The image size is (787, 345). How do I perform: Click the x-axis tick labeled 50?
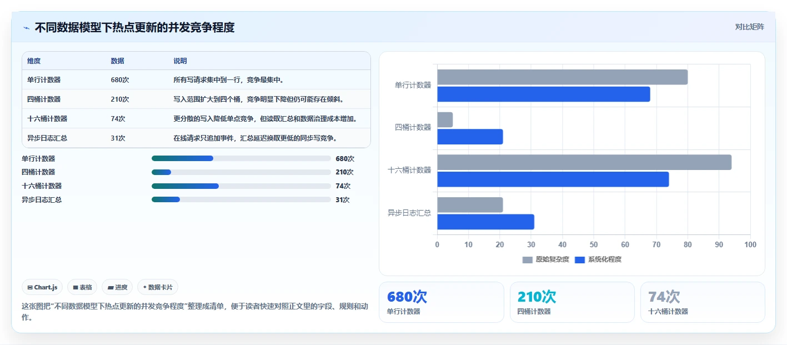click(594, 244)
